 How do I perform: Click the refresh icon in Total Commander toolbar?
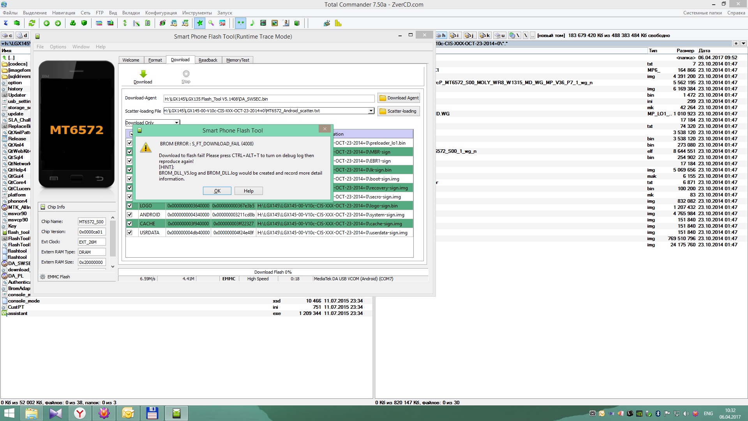(x=32, y=23)
